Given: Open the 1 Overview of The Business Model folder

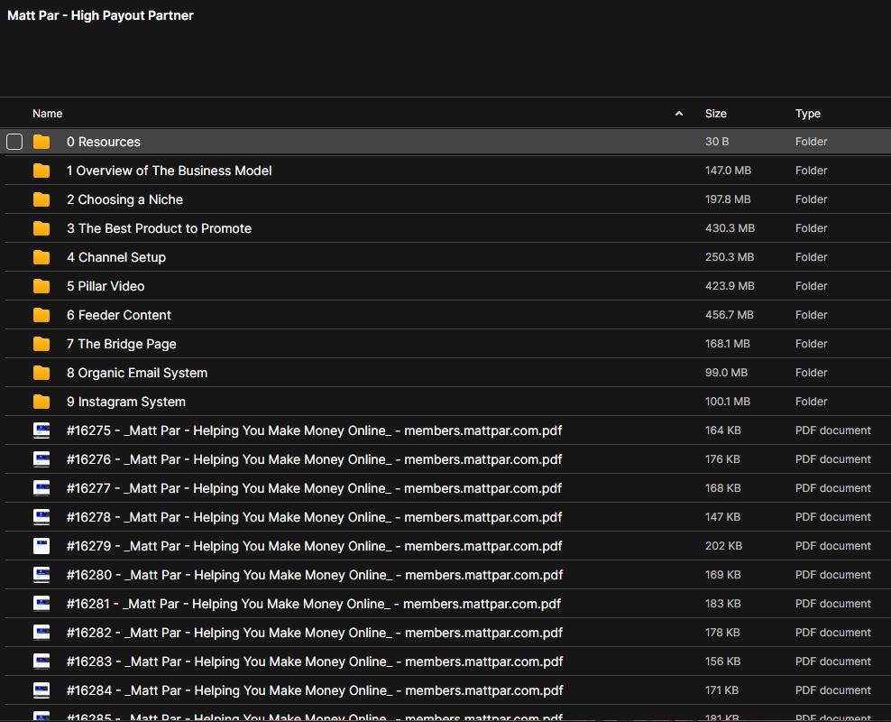Looking at the screenshot, I should coord(169,171).
